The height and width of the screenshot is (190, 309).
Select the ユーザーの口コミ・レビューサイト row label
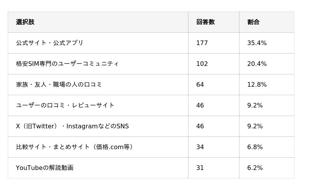[65, 106]
